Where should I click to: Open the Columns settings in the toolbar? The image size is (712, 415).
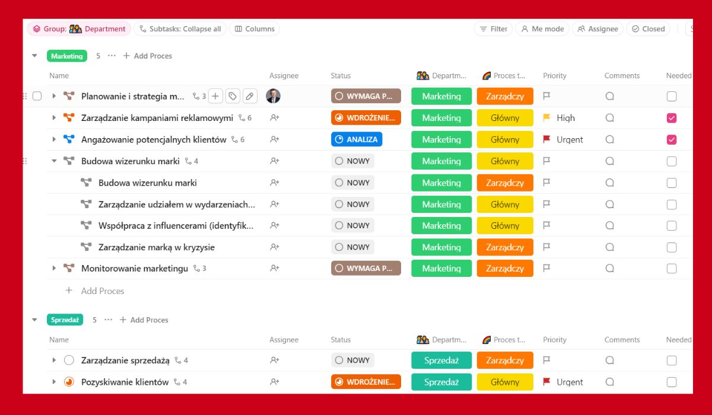tap(254, 29)
